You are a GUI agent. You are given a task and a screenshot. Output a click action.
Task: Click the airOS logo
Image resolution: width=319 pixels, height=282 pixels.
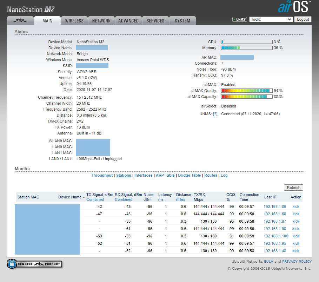coord(293,7)
